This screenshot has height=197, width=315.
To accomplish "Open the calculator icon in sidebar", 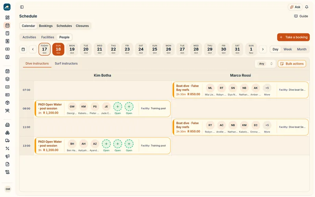I will 7,33.
